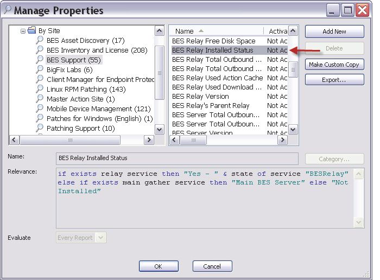Viewport: 380px width, 280px height.
Task: Click the By Site tree label
Action: point(49,31)
